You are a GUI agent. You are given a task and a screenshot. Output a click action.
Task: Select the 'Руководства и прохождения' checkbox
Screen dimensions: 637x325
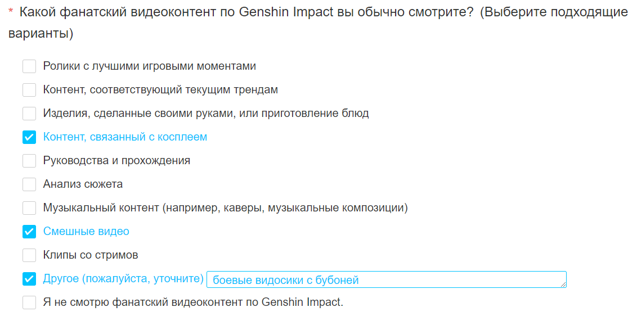[x=29, y=161]
